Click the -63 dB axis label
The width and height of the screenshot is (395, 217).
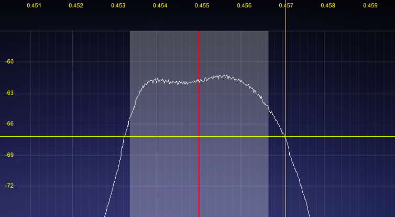9,93
